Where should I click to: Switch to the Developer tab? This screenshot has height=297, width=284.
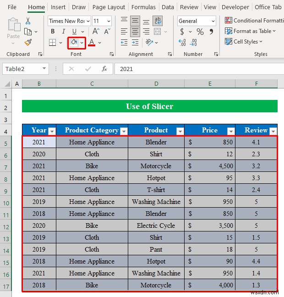tap(235, 7)
